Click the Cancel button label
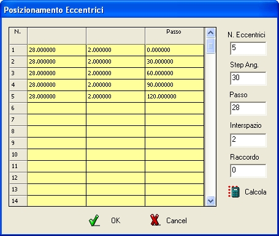 [x=177, y=221]
